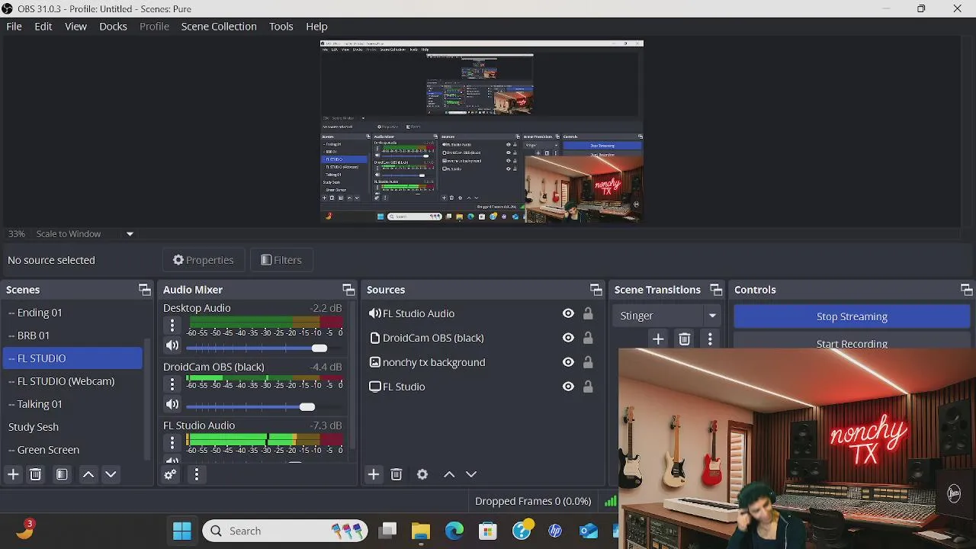Lock DroidCam OBS (black) source

[588, 338]
